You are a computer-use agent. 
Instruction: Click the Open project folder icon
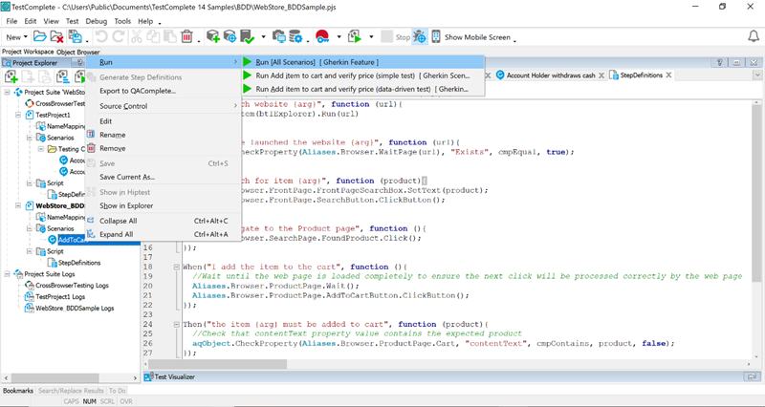(40, 36)
